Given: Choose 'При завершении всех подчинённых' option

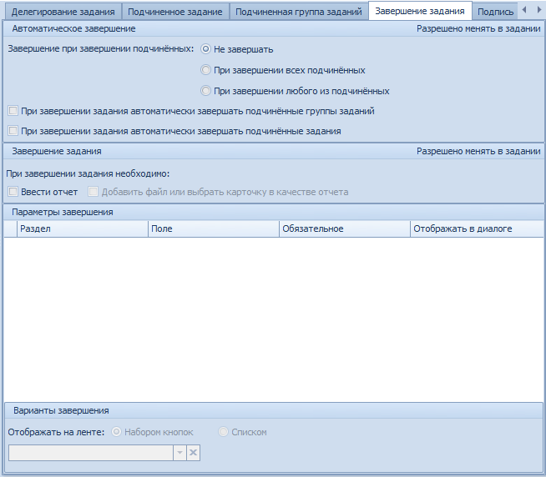Looking at the screenshot, I should [206, 70].
